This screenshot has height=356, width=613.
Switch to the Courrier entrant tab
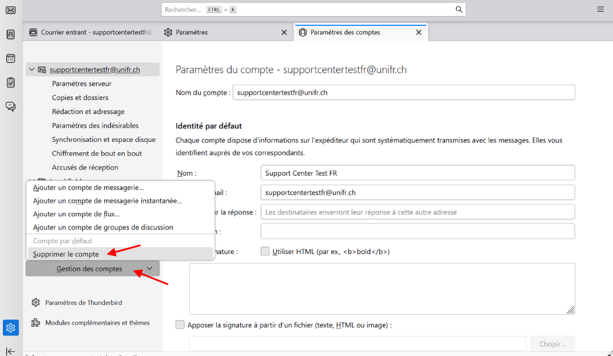(90, 33)
